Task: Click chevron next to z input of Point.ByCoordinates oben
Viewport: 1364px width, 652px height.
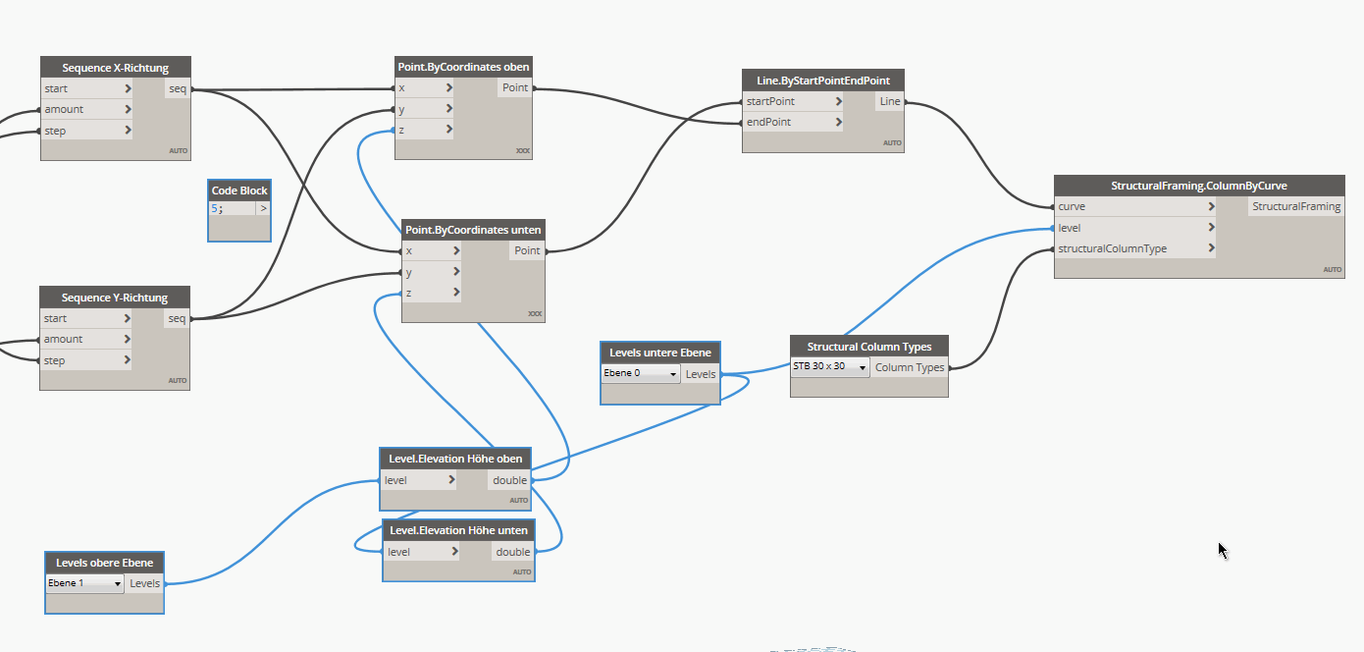Action: pyautogui.click(x=448, y=129)
